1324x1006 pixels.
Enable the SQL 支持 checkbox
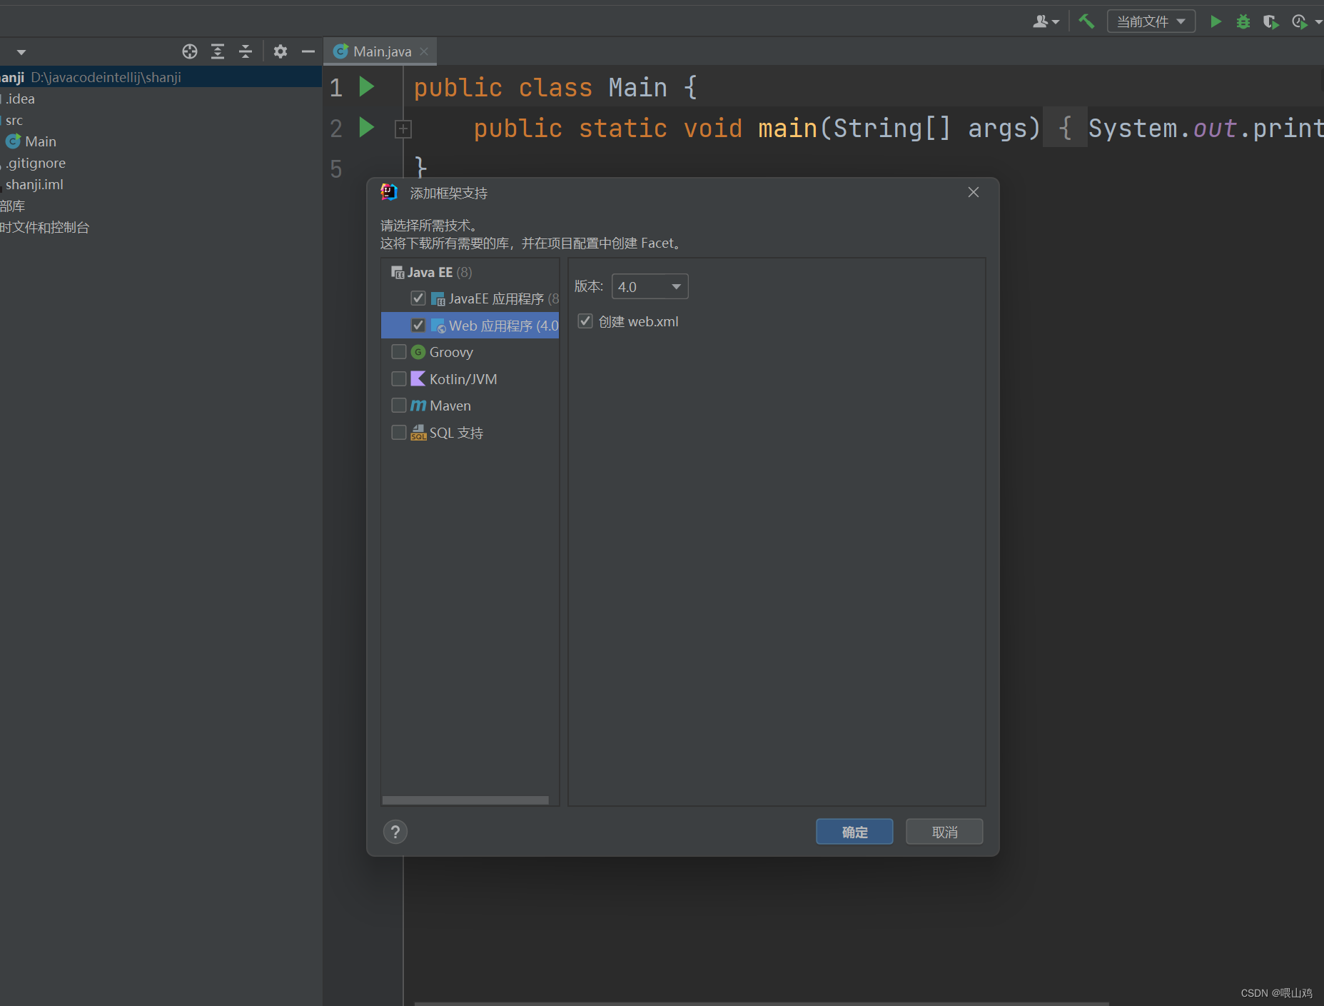tap(399, 432)
